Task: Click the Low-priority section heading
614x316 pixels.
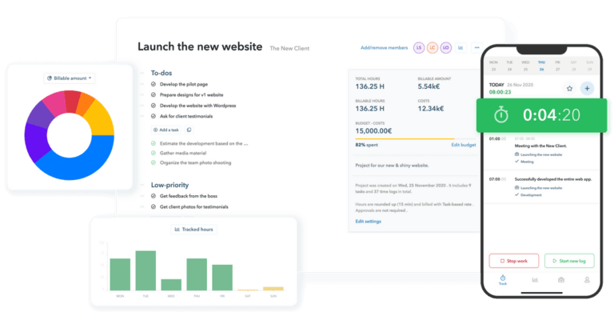Action: (170, 185)
